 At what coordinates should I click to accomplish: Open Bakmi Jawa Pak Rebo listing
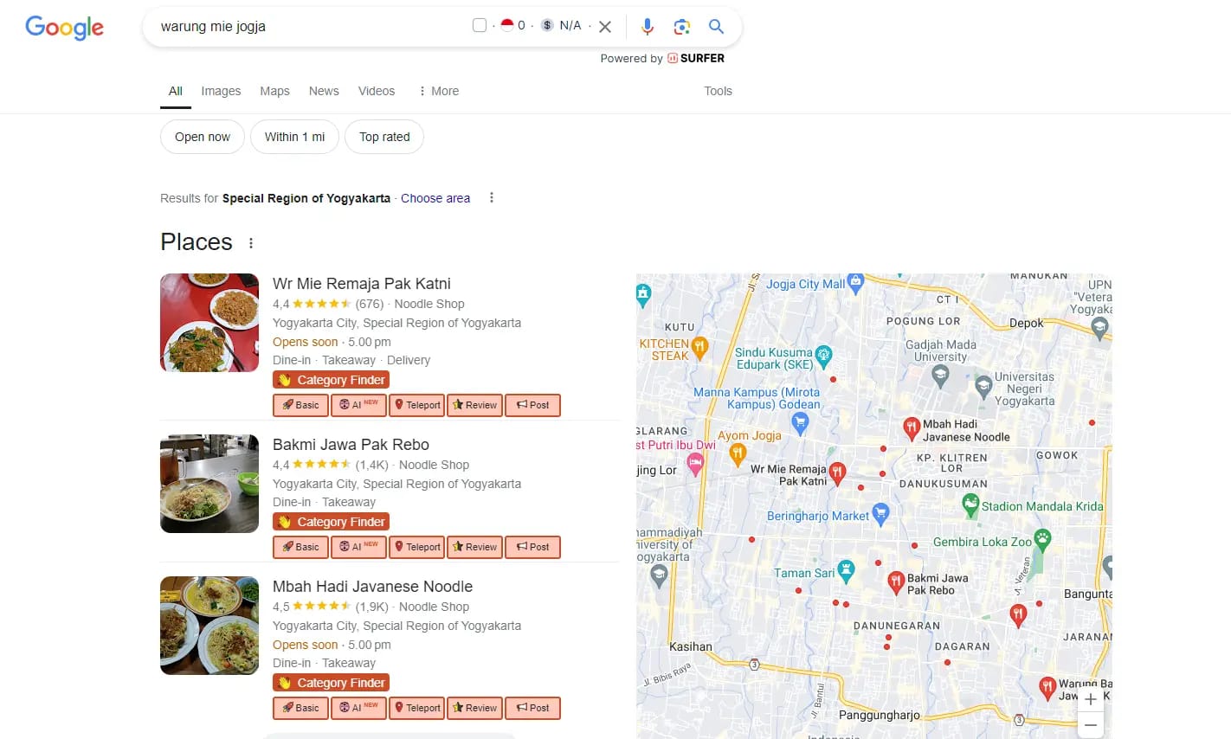(351, 445)
